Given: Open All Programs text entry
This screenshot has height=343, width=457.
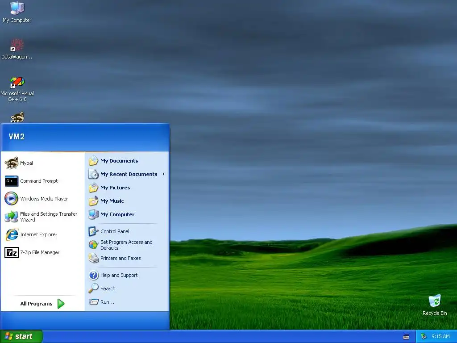Looking at the screenshot, I should 36,304.
